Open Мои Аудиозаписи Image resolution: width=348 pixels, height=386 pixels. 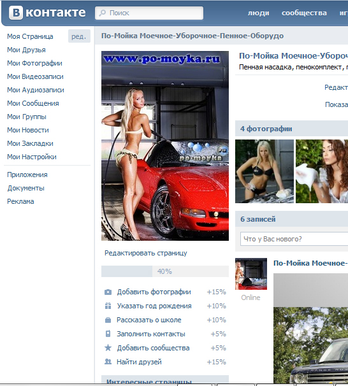coord(36,90)
